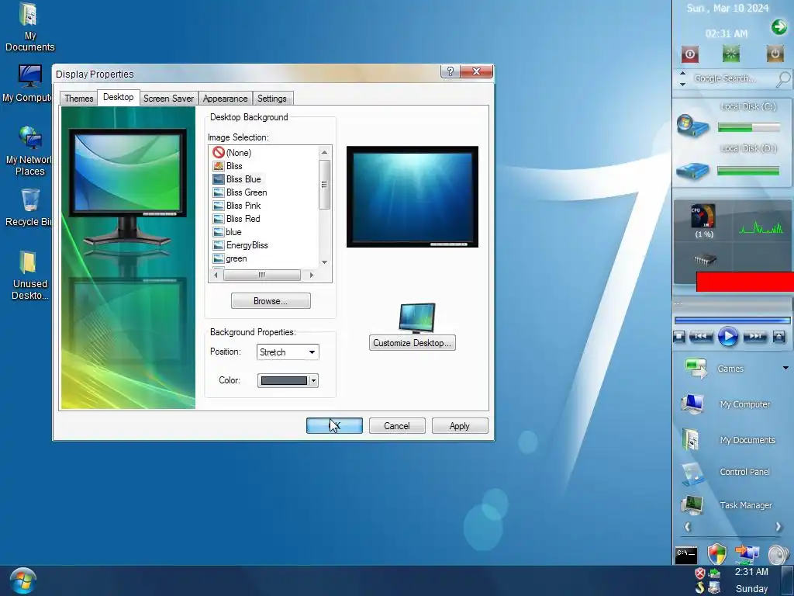Click the speaker volume icon
Screen dimensions: 794x596
click(778, 555)
